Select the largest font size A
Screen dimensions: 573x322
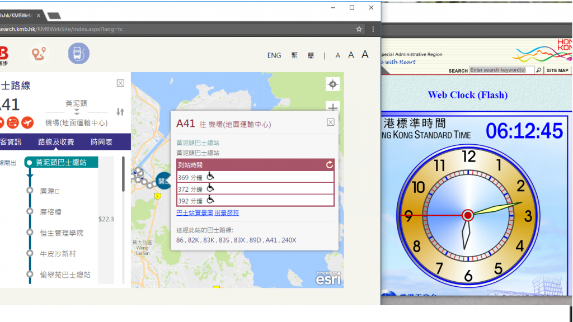click(365, 54)
